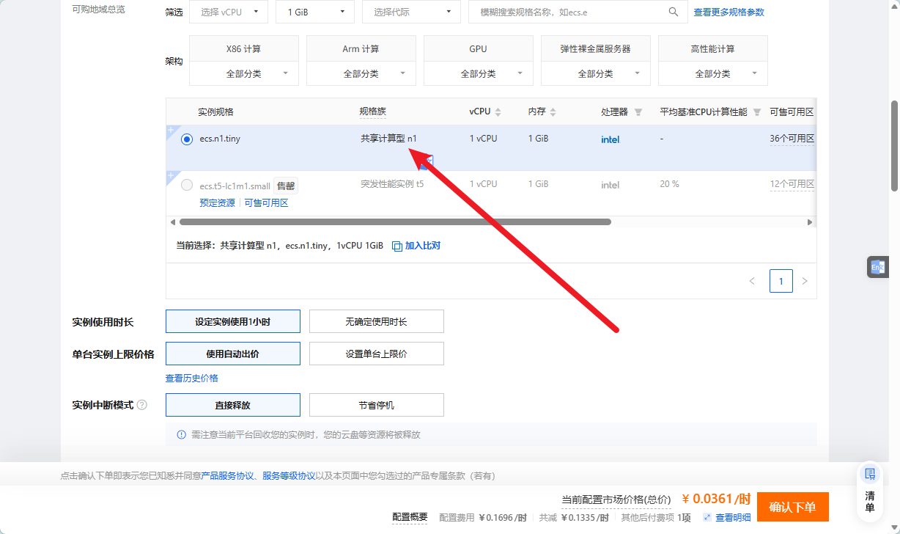Viewport: 900px width, 534px height.
Task: Click the 突发性能实例 t5 cell
Action: click(x=392, y=184)
